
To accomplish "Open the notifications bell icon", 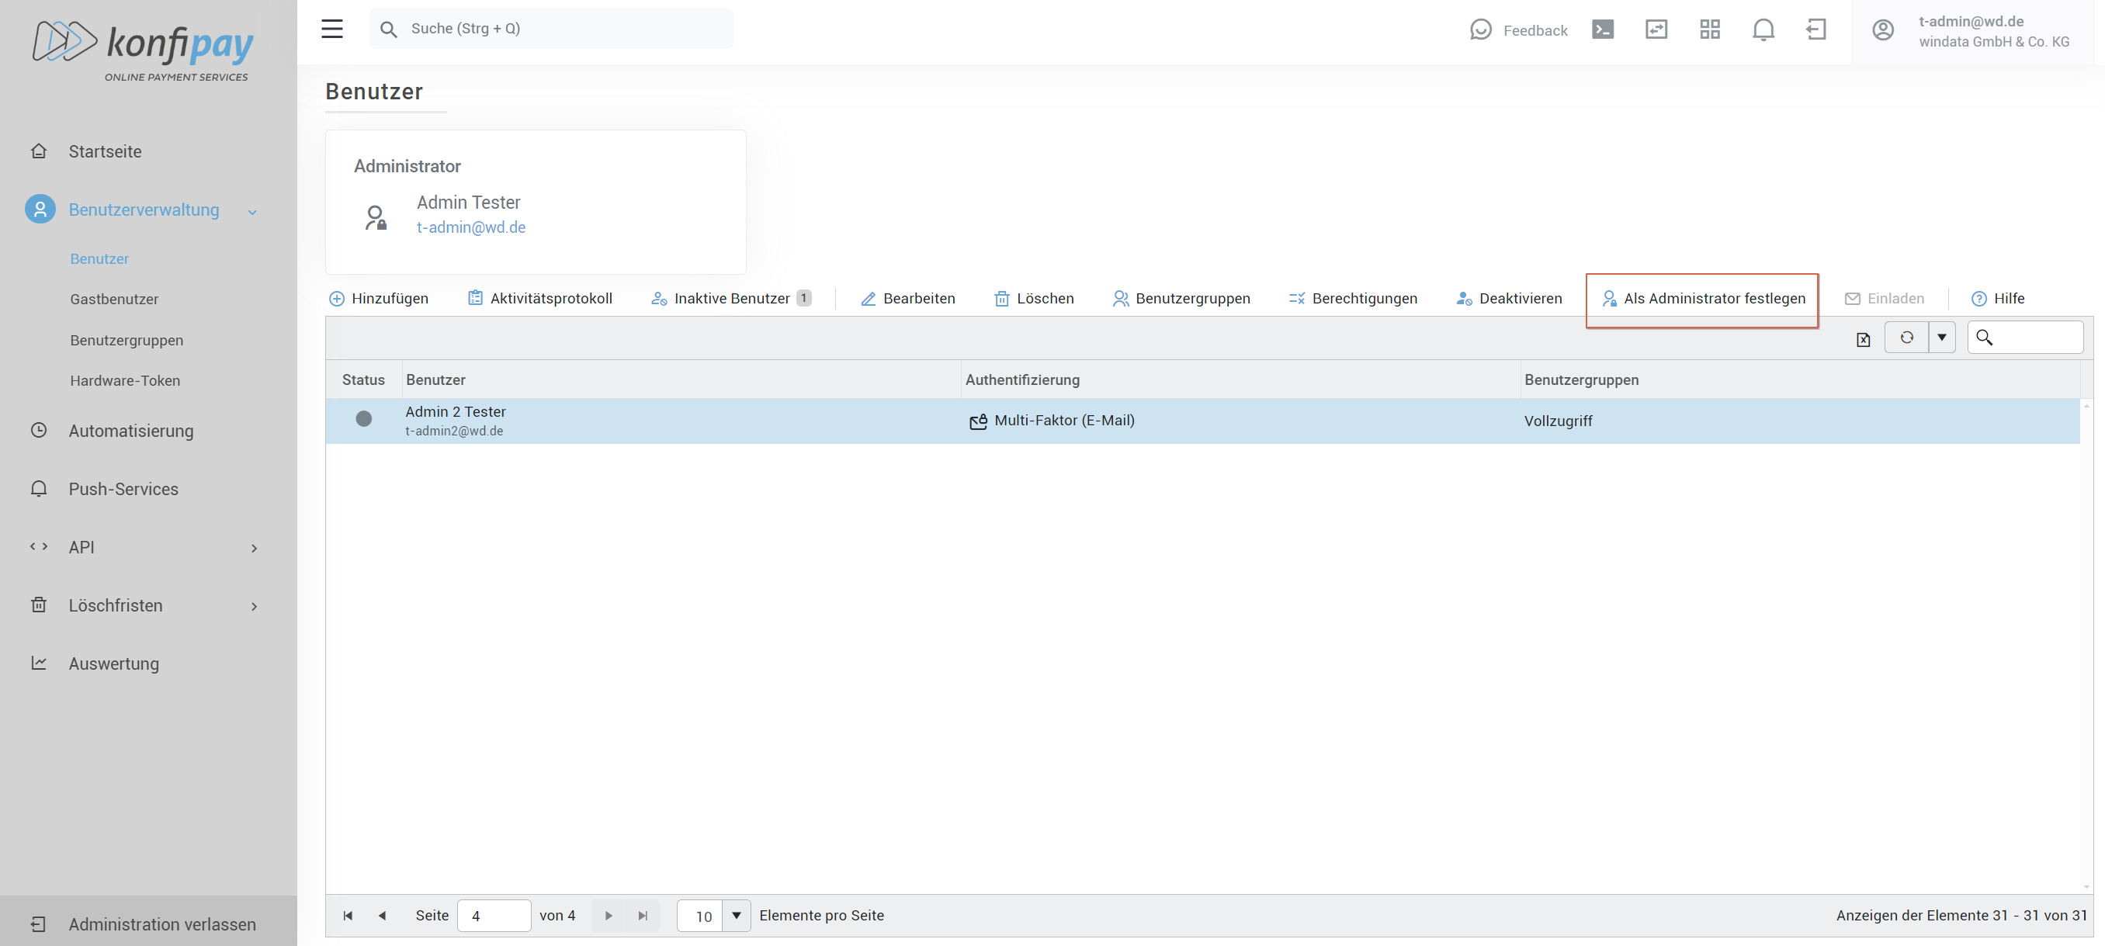I will pyautogui.click(x=1763, y=30).
